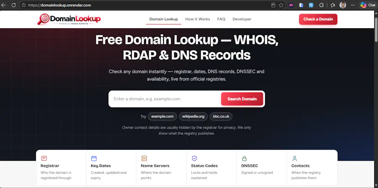The image size is (378, 188).
Task: Click the Status Codes shield icon
Action: click(194, 158)
